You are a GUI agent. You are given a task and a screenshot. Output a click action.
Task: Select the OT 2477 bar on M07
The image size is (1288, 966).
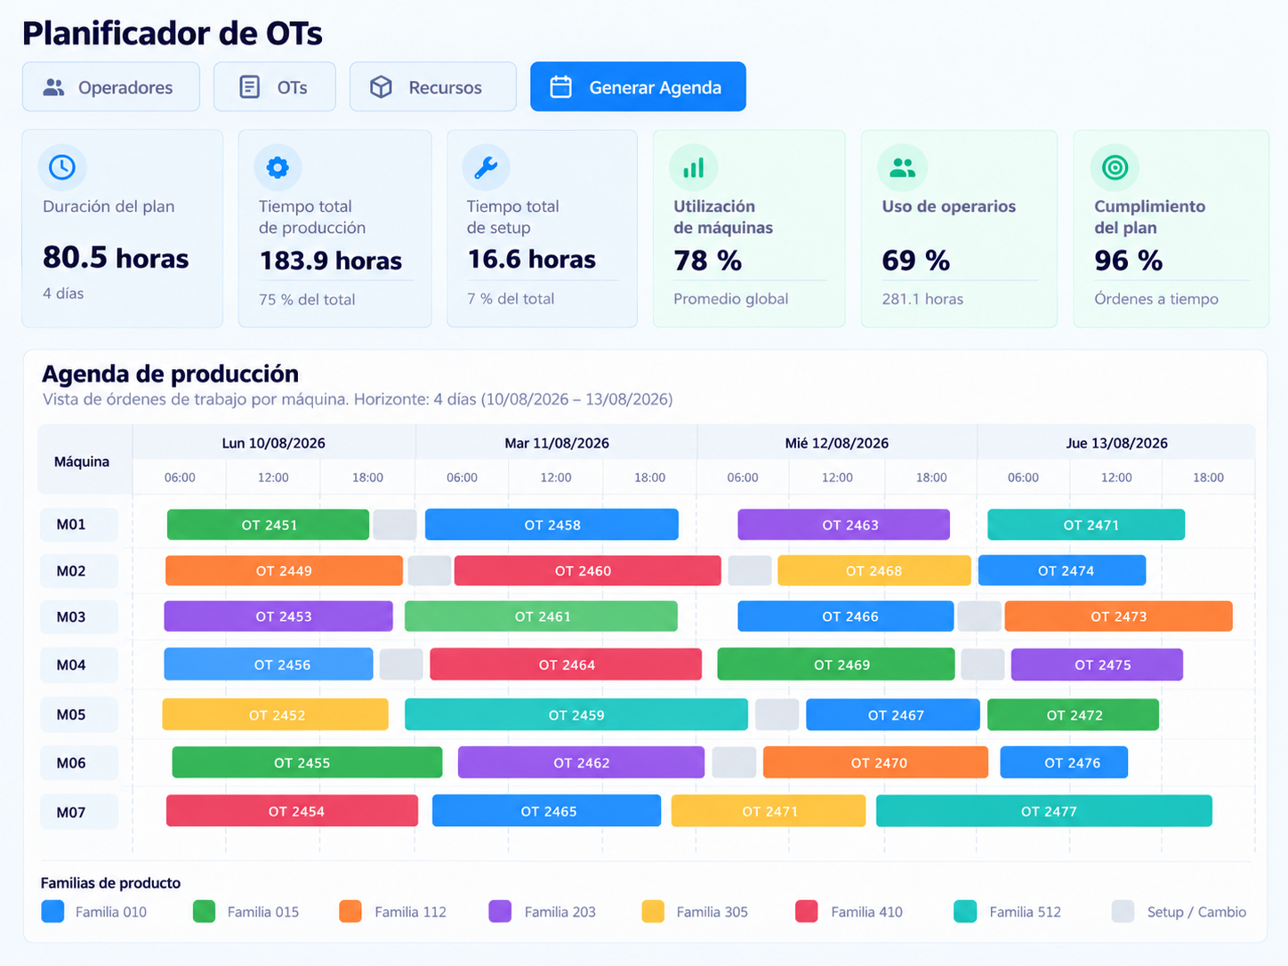point(1044,811)
